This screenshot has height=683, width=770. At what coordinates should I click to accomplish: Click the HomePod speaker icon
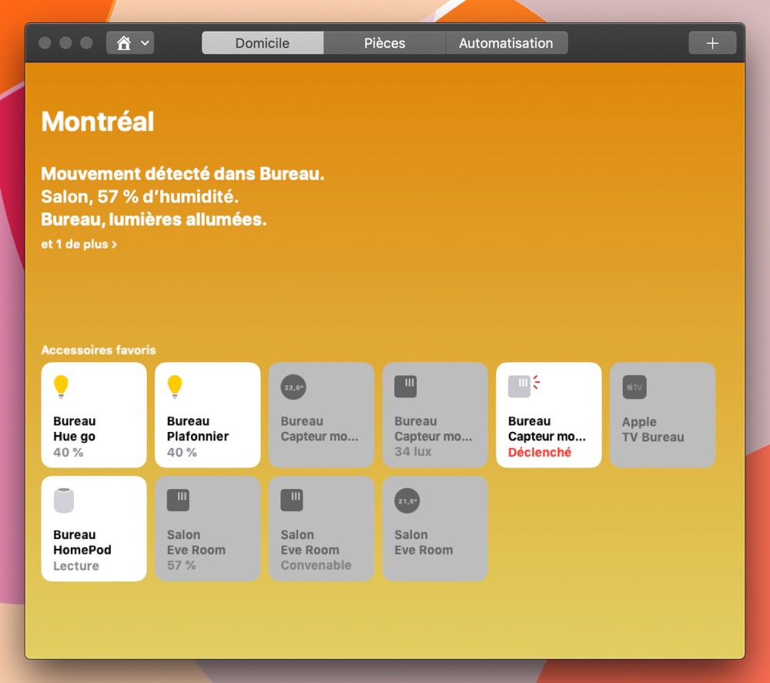[64, 501]
